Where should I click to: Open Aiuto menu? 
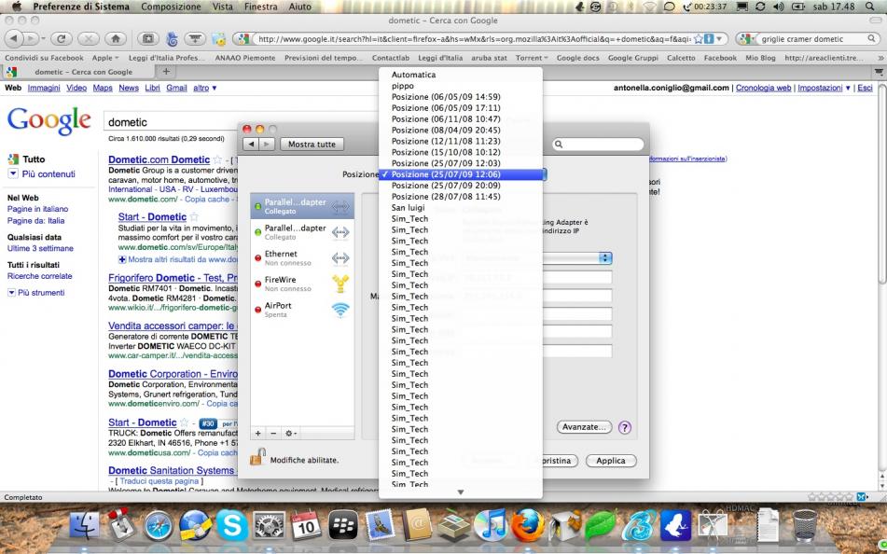coord(299,7)
